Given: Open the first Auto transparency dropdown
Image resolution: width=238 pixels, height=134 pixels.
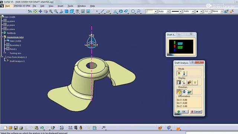Looking at the screenshot, I should (168, 12).
